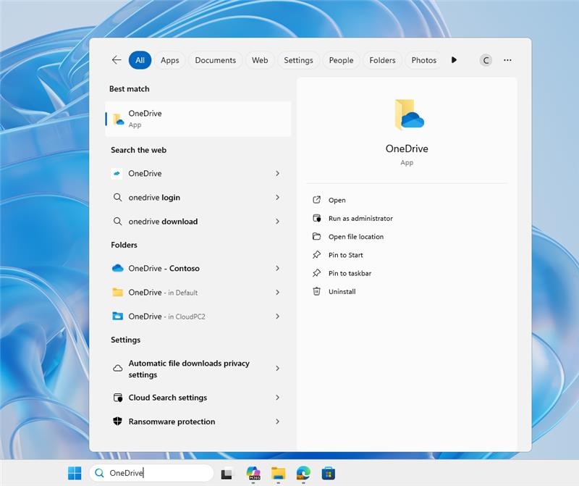
Task: Choose Uninstall for OneDrive
Action: point(342,292)
